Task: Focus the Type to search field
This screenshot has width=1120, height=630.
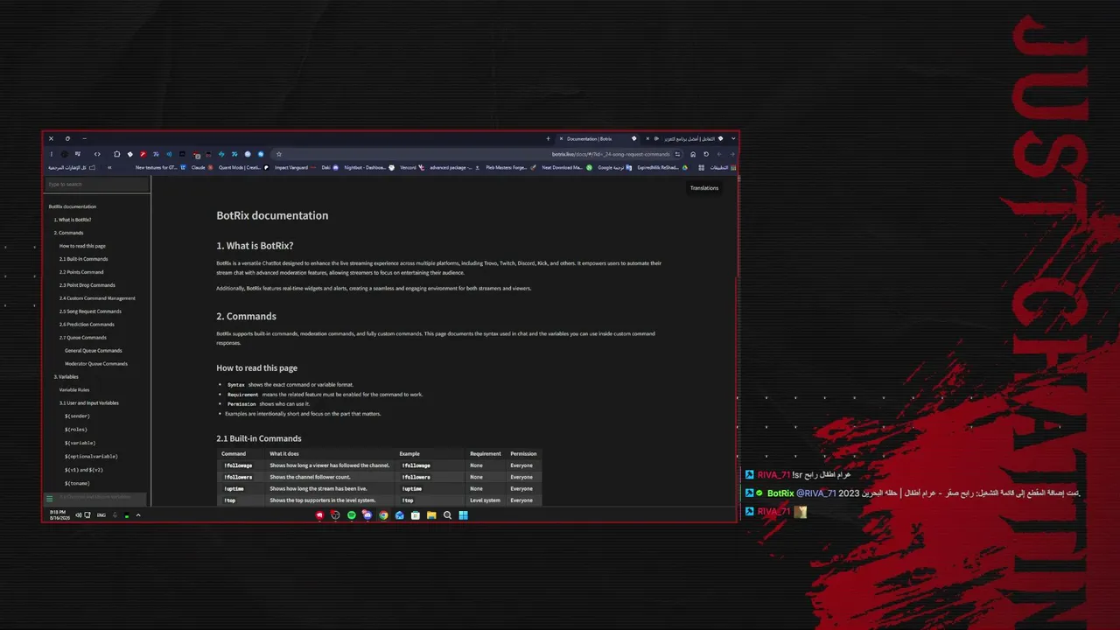Action: (97, 185)
